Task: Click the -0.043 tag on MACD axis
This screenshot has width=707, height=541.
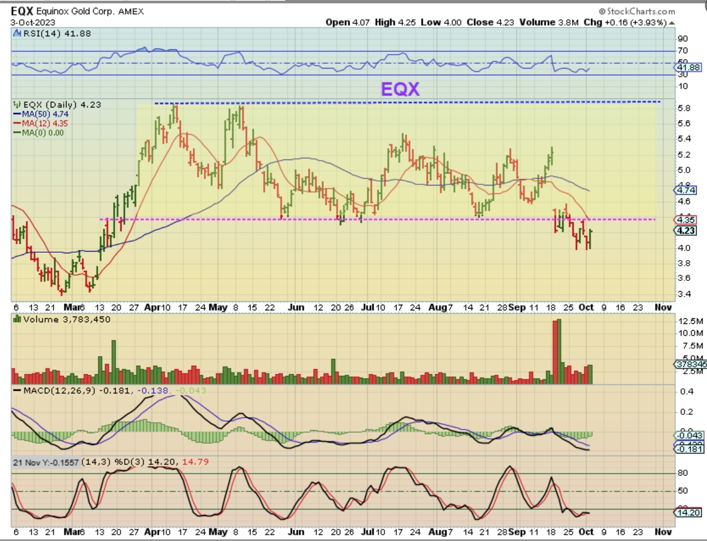Action: (689, 435)
